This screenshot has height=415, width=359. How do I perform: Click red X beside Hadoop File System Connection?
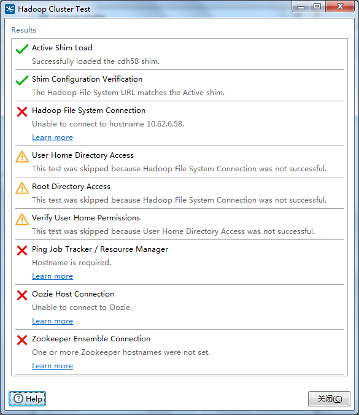click(22, 112)
